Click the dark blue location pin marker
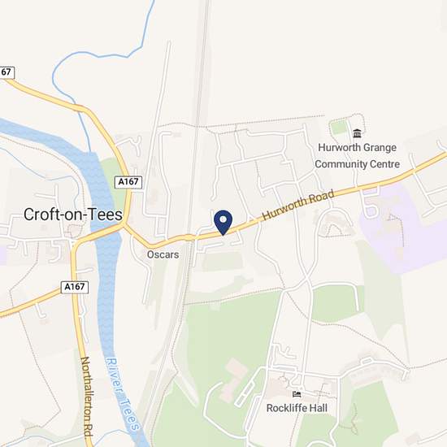Image resolution: width=447 pixels, height=447 pixels. [x=223, y=223]
